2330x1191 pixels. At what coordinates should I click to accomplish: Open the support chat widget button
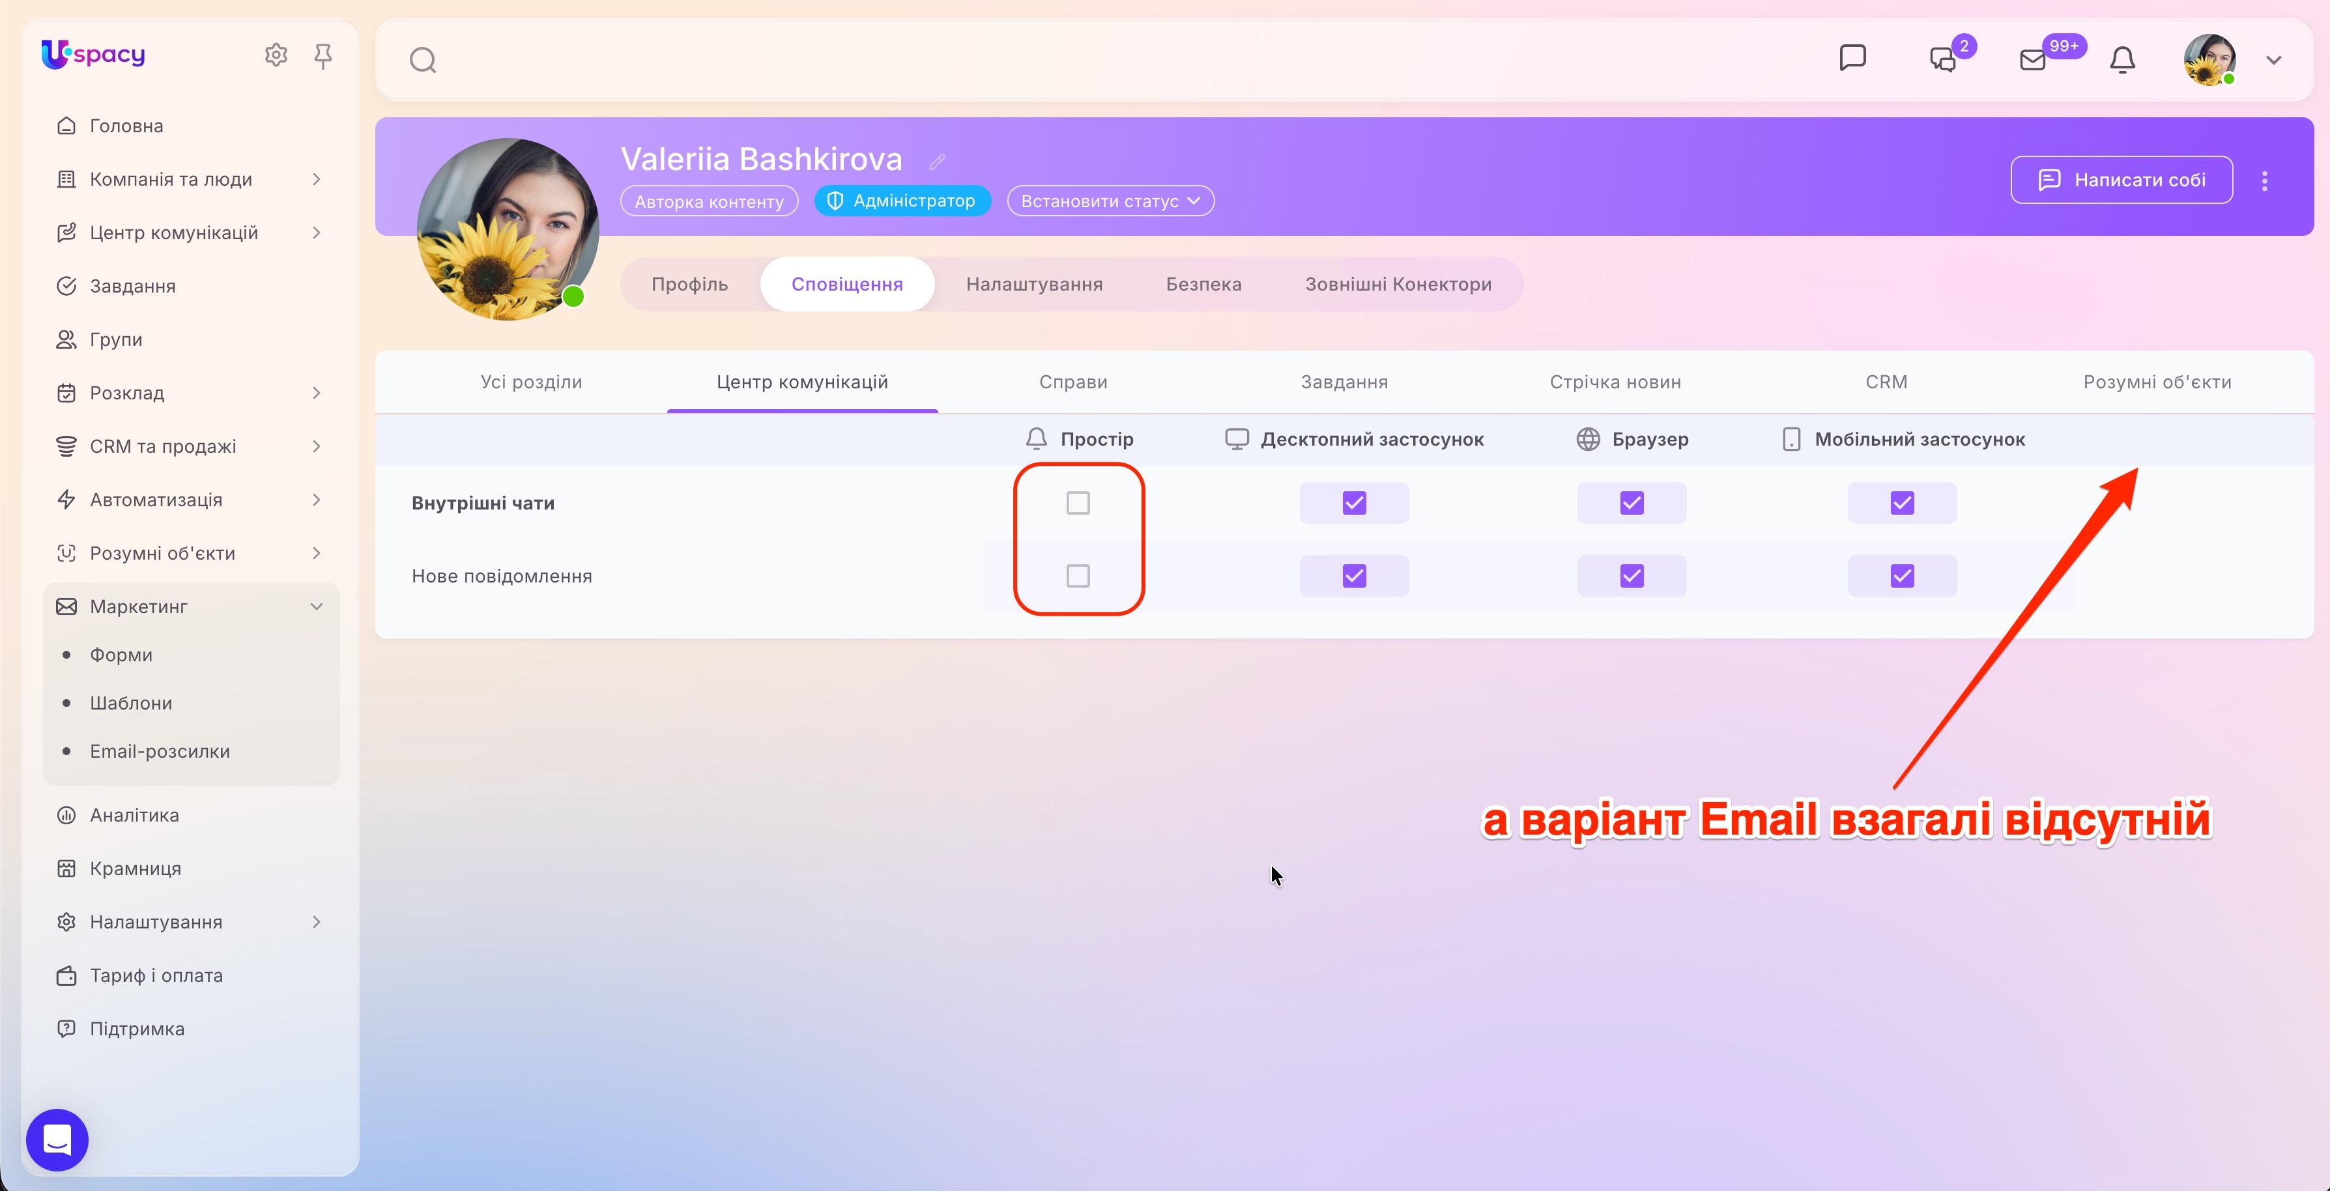click(57, 1140)
